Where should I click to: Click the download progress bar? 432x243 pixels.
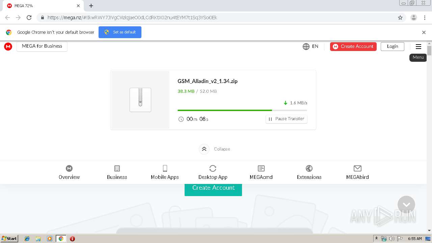[x=242, y=110]
